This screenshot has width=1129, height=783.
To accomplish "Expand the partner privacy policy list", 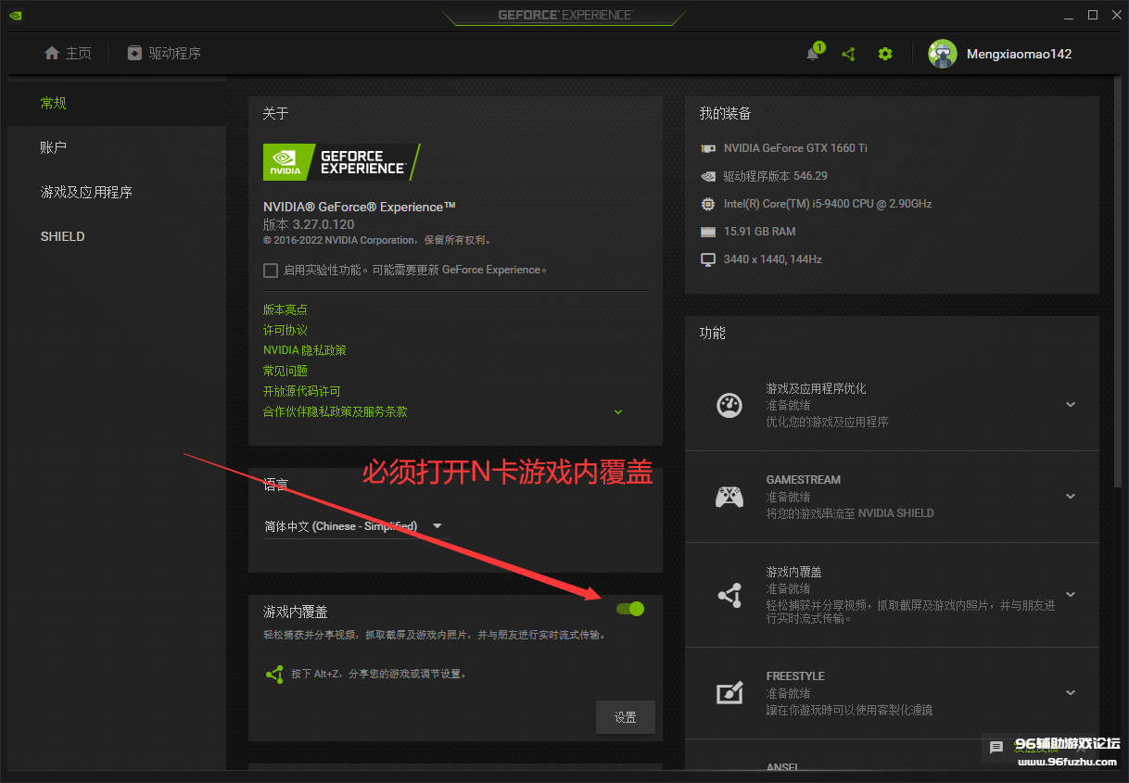I will [x=618, y=411].
